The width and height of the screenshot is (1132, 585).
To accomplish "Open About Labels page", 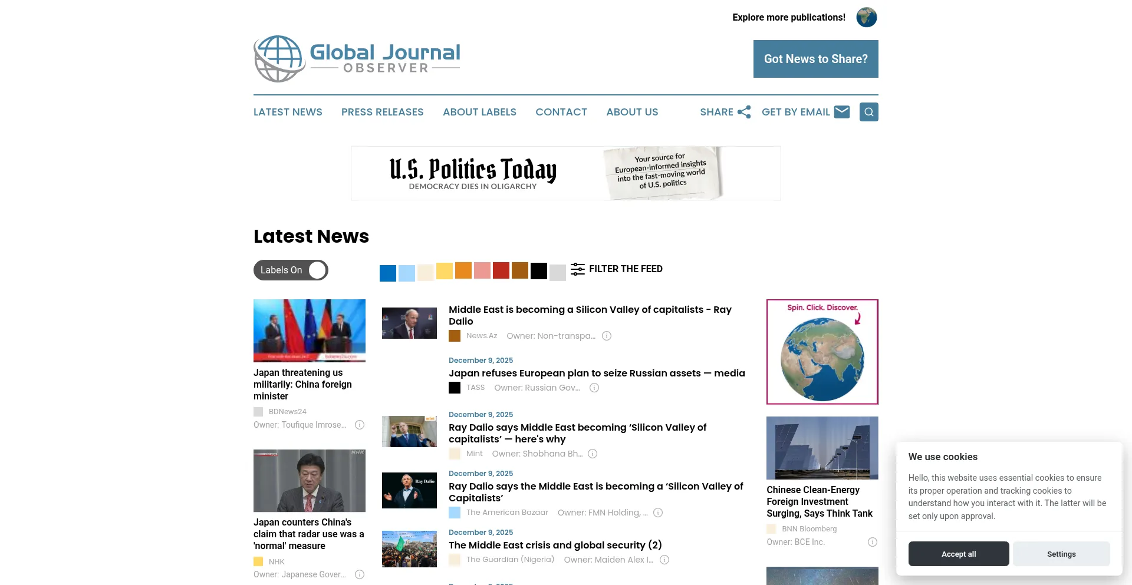I will click(479, 112).
